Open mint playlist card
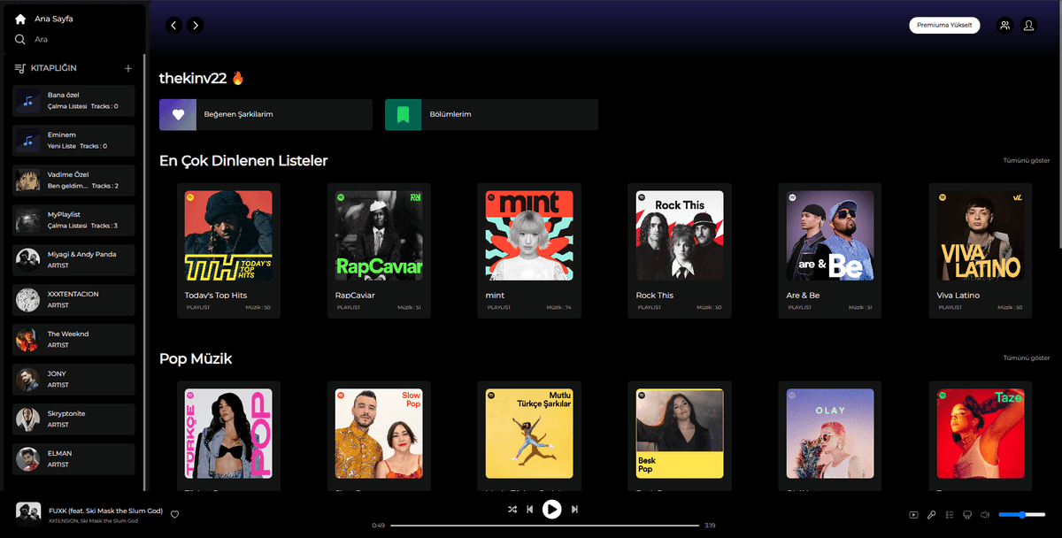Image resolution: width=1062 pixels, height=538 pixels. point(529,250)
